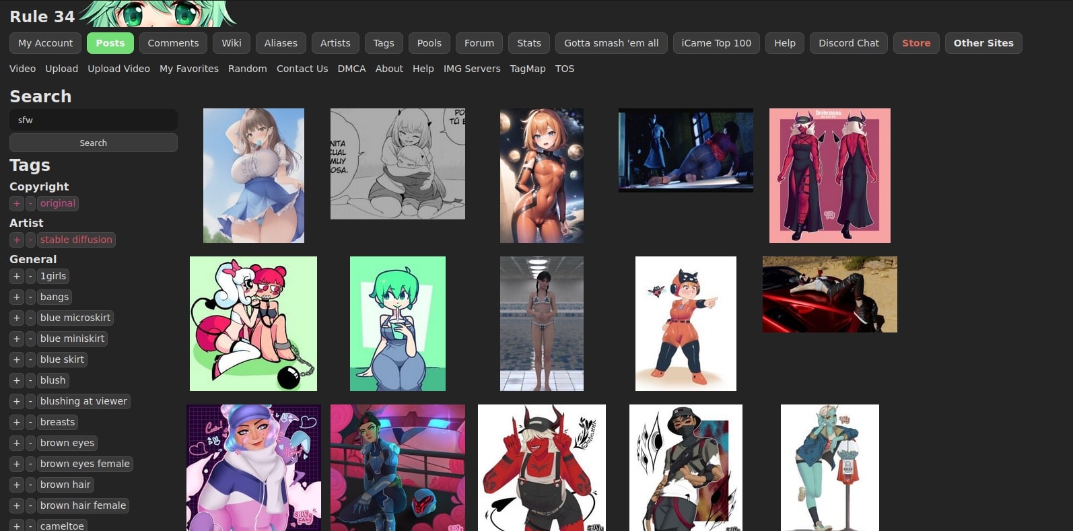Open the IMG Servers link
The width and height of the screenshot is (1073, 531).
[472, 69]
